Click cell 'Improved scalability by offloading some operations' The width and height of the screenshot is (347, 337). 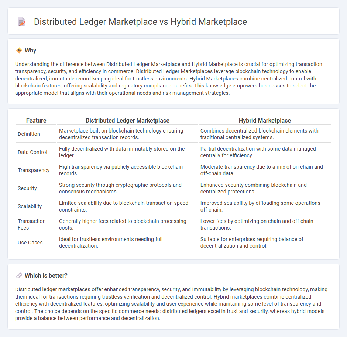pyautogui.click(x=265, y=206)
